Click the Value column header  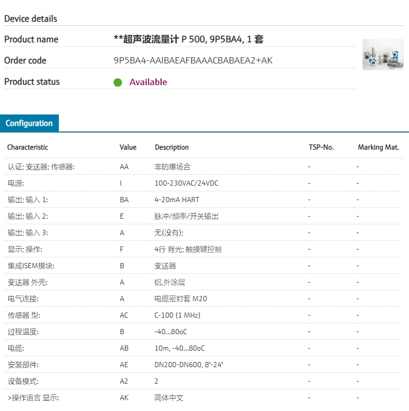tap(128, 147)
